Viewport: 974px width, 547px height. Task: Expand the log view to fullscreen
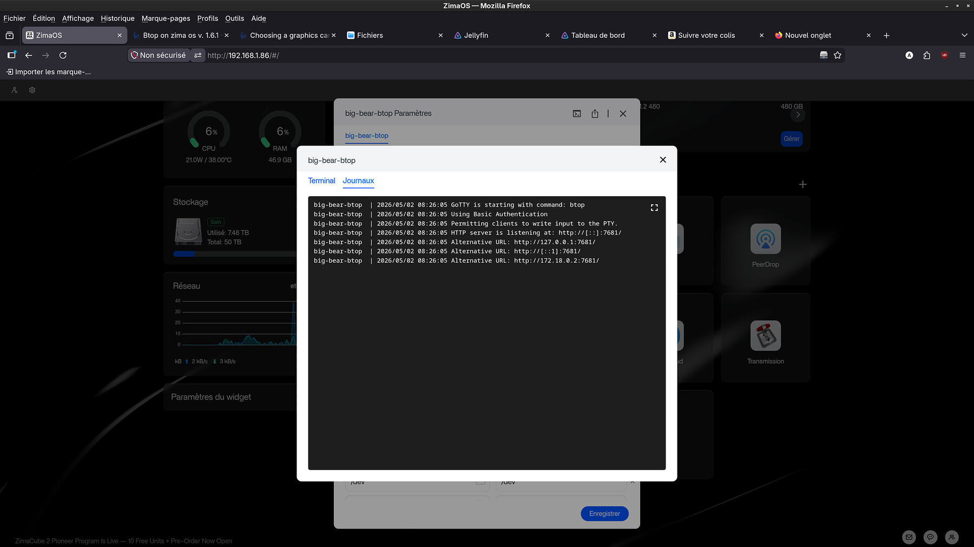(654, 208)
